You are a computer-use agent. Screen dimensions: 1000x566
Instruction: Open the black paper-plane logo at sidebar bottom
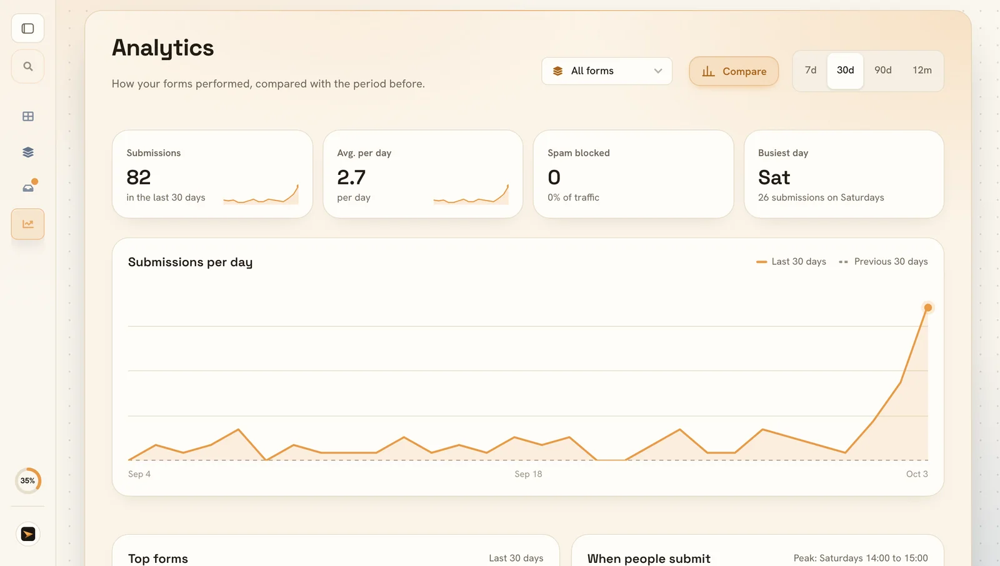click(28, 534)
